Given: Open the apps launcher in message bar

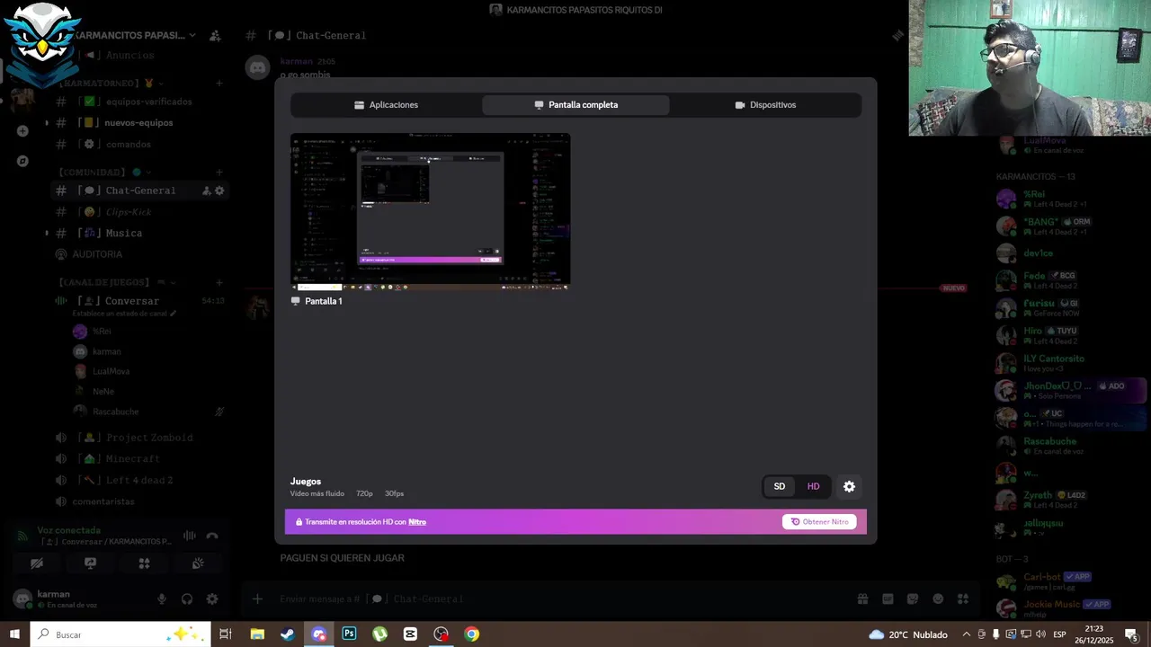Looking at the screenshot, I should tap(963, 599).
